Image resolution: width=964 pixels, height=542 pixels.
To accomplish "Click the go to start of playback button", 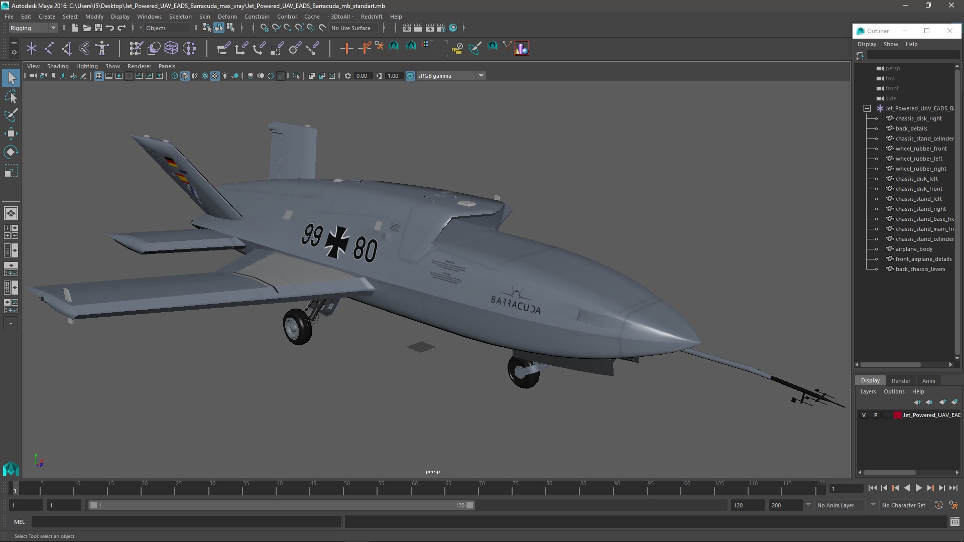I will point(872,488).
